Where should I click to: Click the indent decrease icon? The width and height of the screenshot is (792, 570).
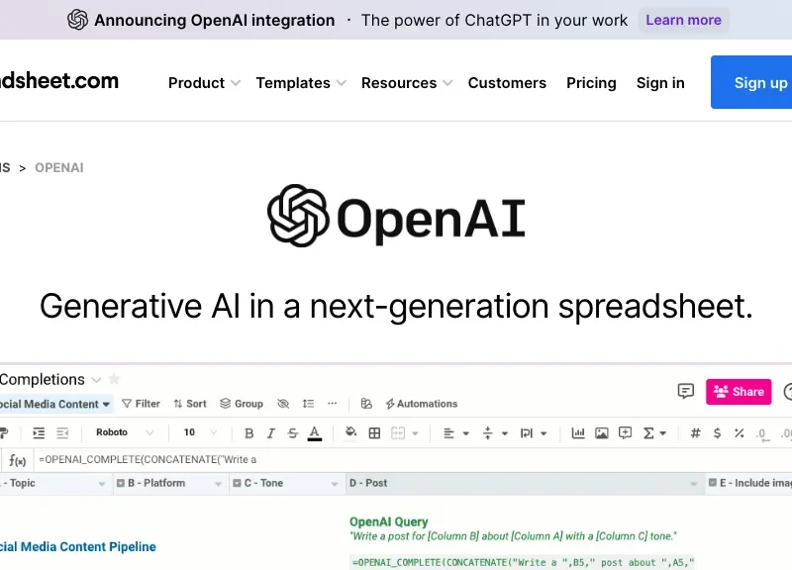(x=62, y=432)
